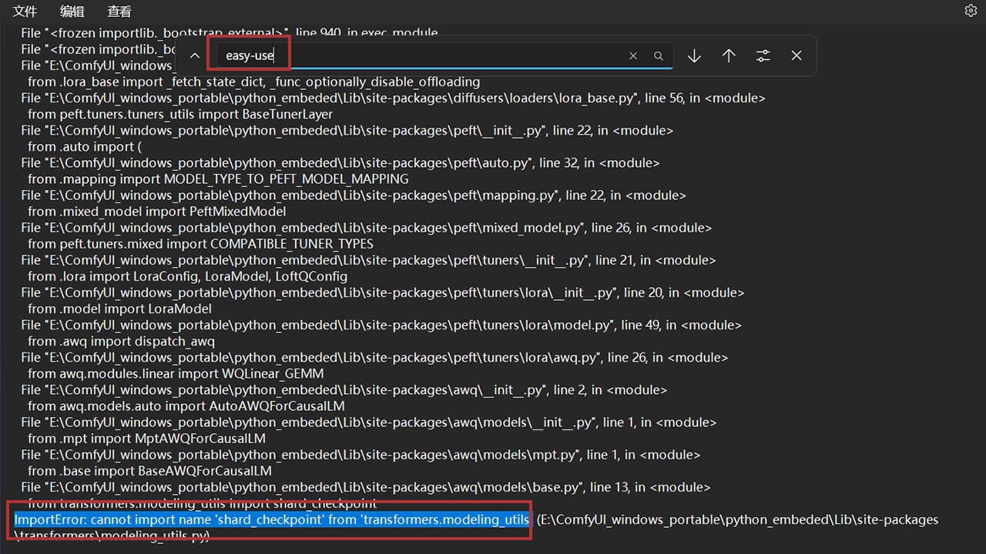The width and height of the screenshot is (986, 554).
Task: Click traceback line for peft\mapping.py line 22
Action: [x=353, y=195]
